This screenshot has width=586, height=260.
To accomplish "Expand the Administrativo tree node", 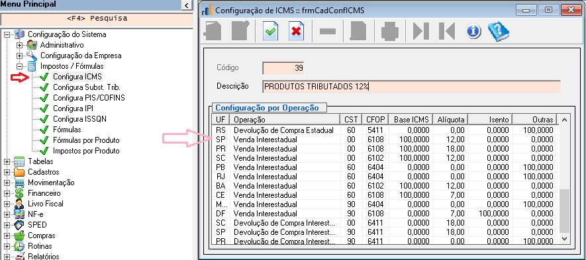I will pyautogui.click(x=19, y=45).
